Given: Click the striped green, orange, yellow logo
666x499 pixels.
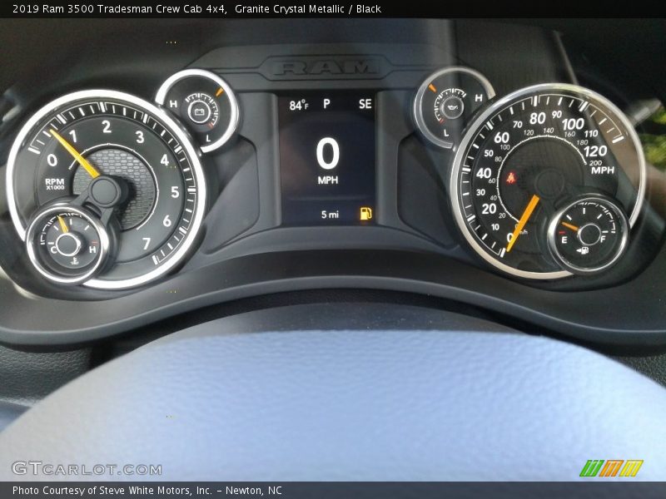Looking at the screenshot, I should 611,468.
